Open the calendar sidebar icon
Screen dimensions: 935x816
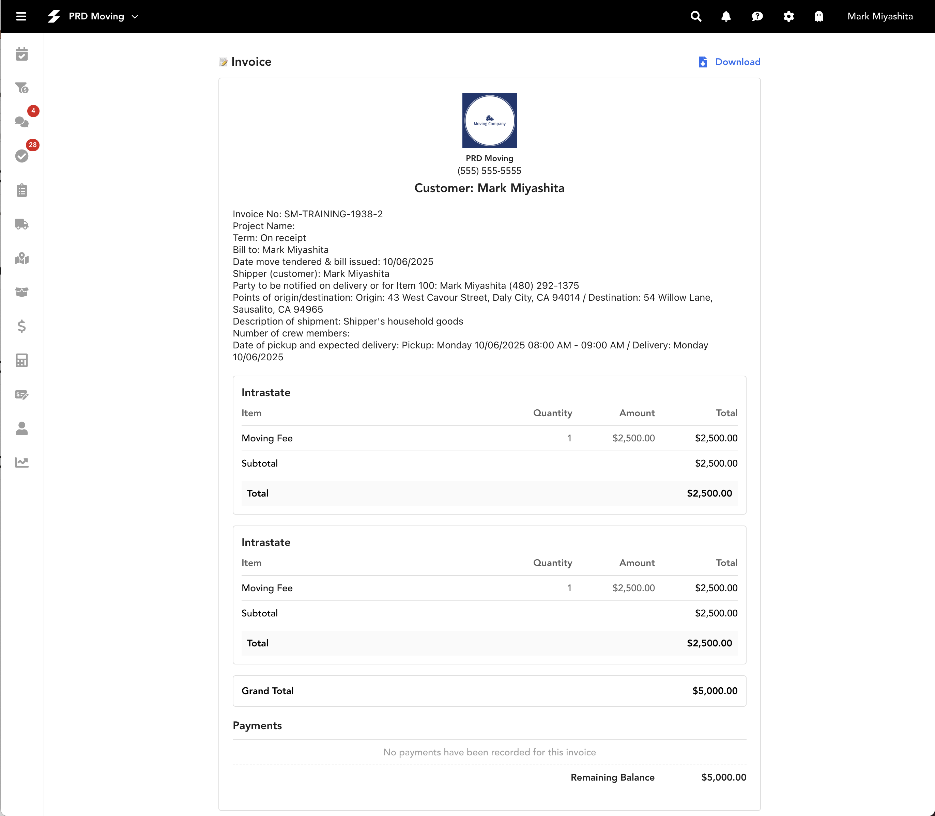coord(22,54)
